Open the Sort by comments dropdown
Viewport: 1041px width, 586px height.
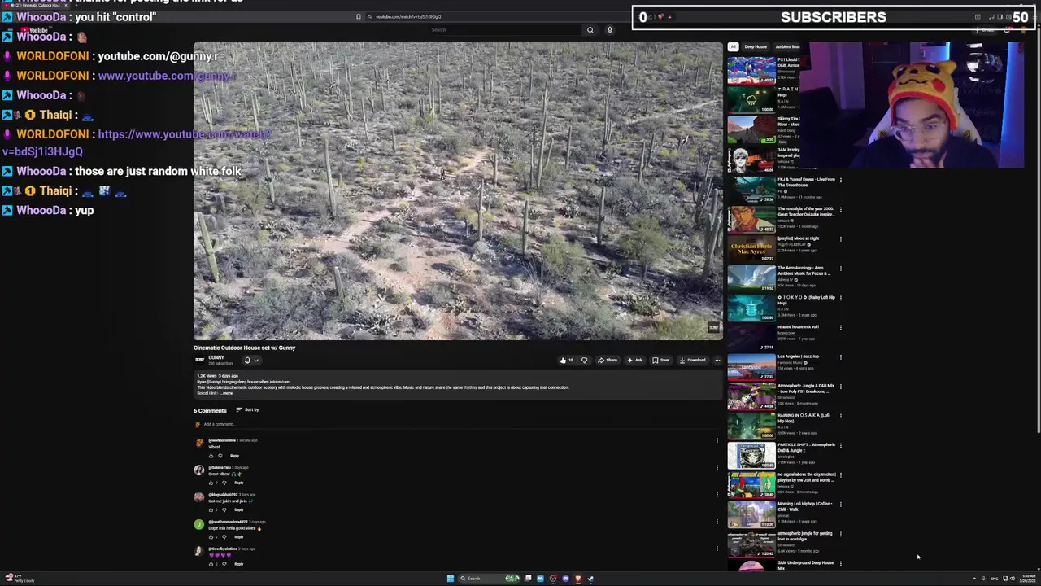[x=247, y=409]
